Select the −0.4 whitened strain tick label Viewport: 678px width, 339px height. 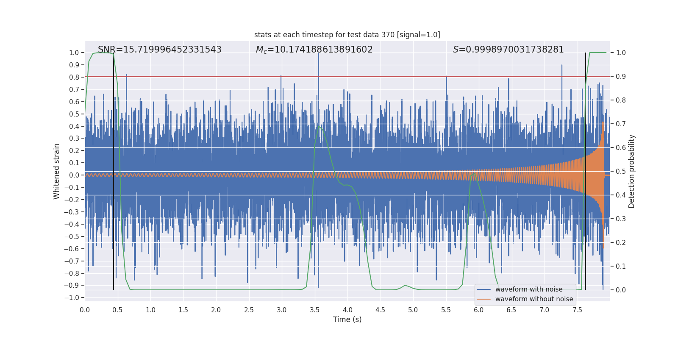coord(72,224)
